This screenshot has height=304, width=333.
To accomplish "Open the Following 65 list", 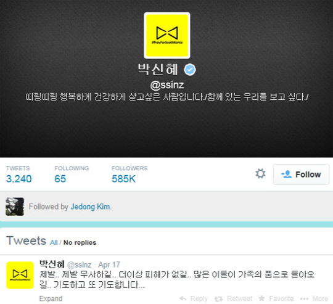I will [x=72, y=175].
